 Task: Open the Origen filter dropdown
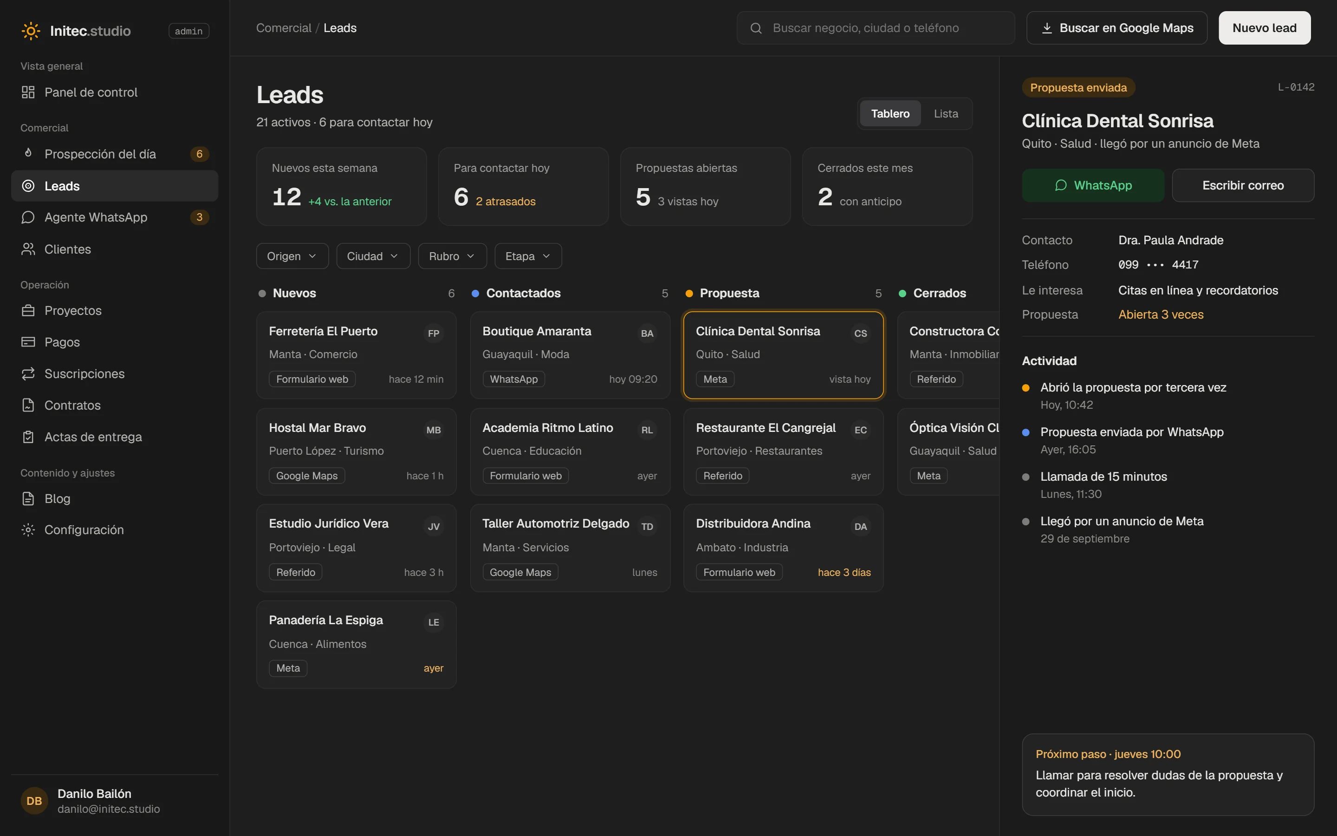(x=292, y=256)
